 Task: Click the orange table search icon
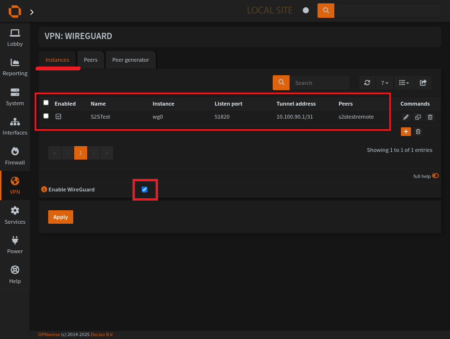coord(281,83)
